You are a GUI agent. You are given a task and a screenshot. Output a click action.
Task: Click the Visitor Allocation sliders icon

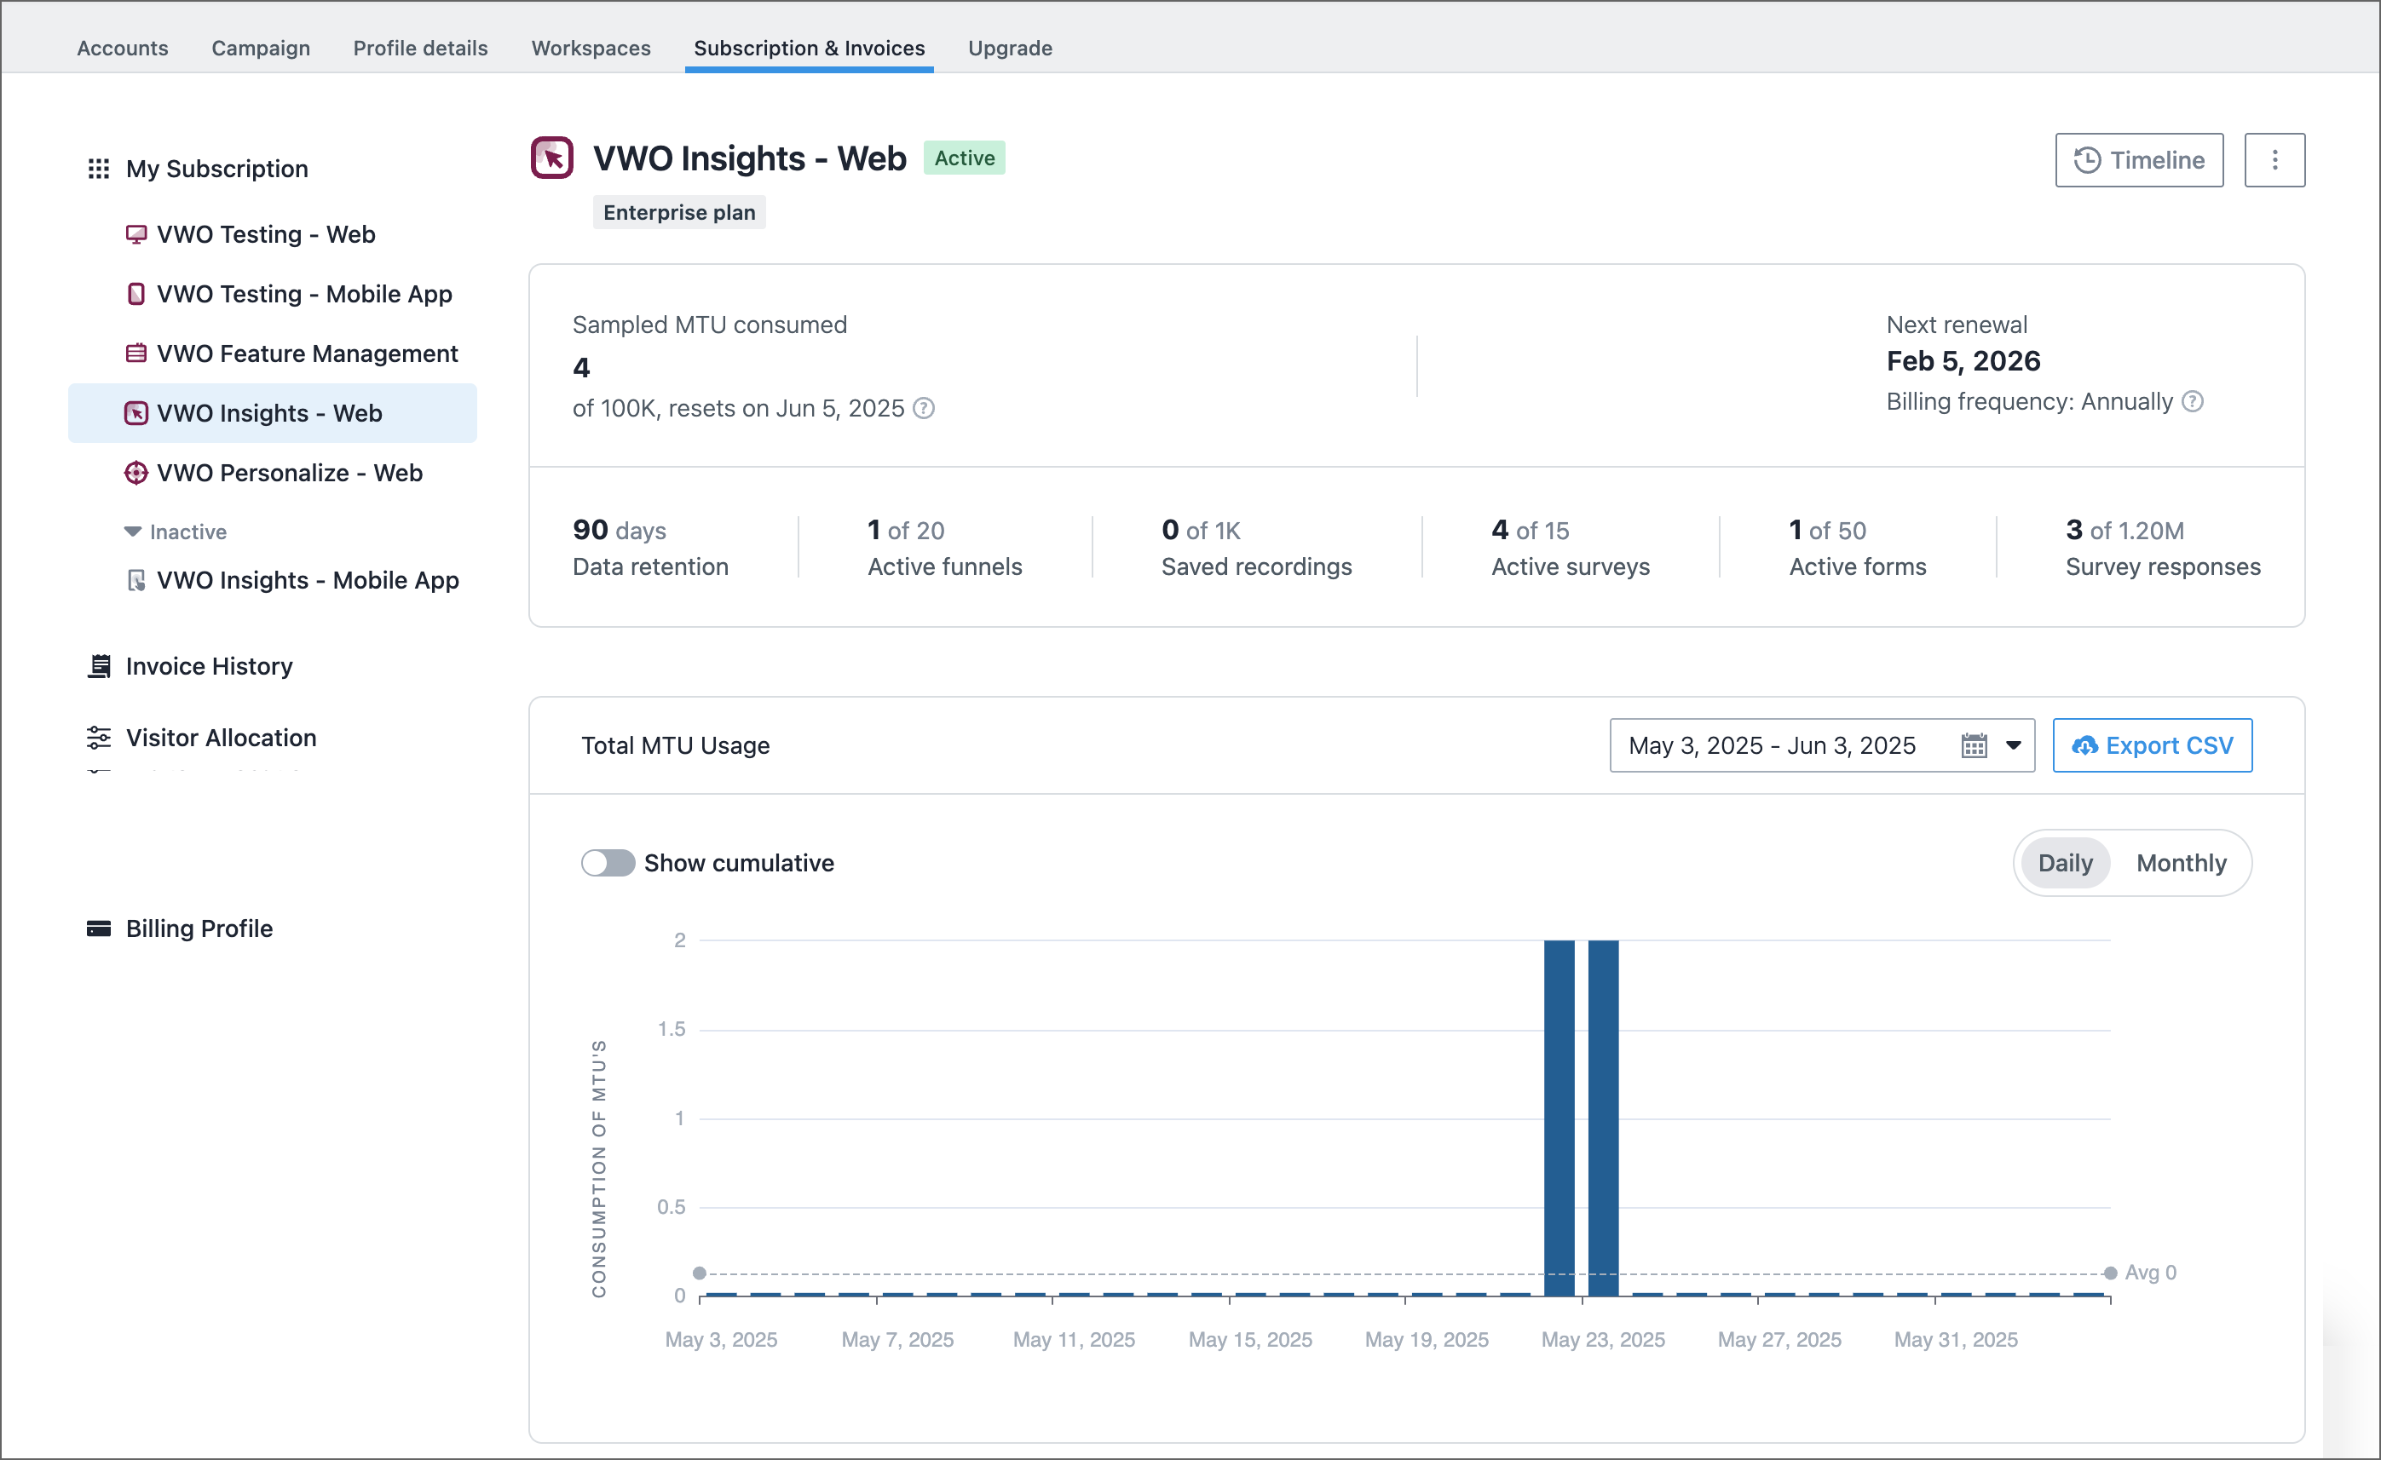99,738
